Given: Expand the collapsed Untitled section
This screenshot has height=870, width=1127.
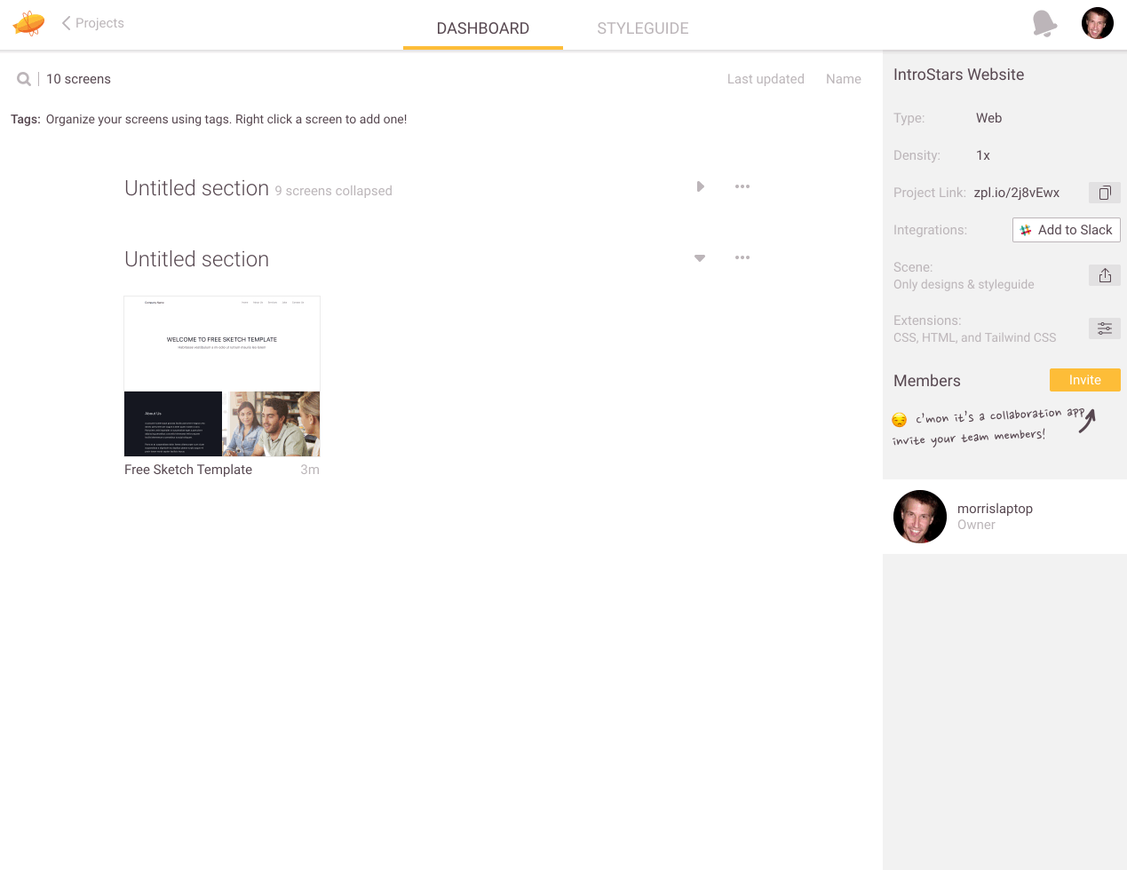Looking at the screenshot, I should pyautogui.click(x=700, y=186).
